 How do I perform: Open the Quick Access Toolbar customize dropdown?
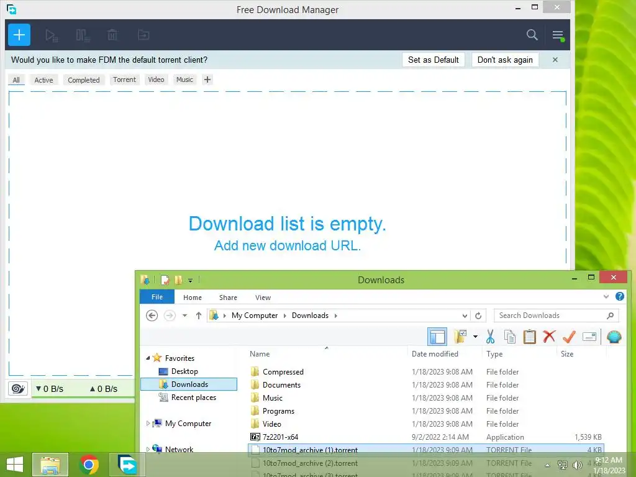click(x=190, y=280)
